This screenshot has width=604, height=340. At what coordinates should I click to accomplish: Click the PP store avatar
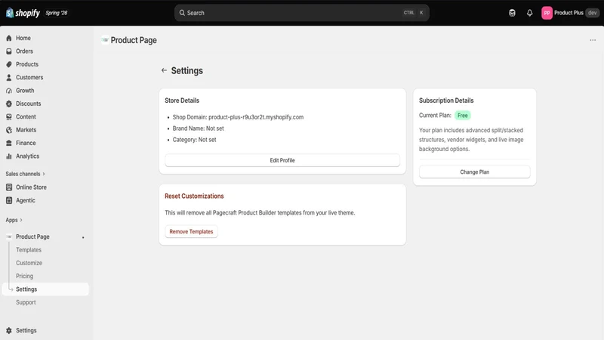pos(547,13)
